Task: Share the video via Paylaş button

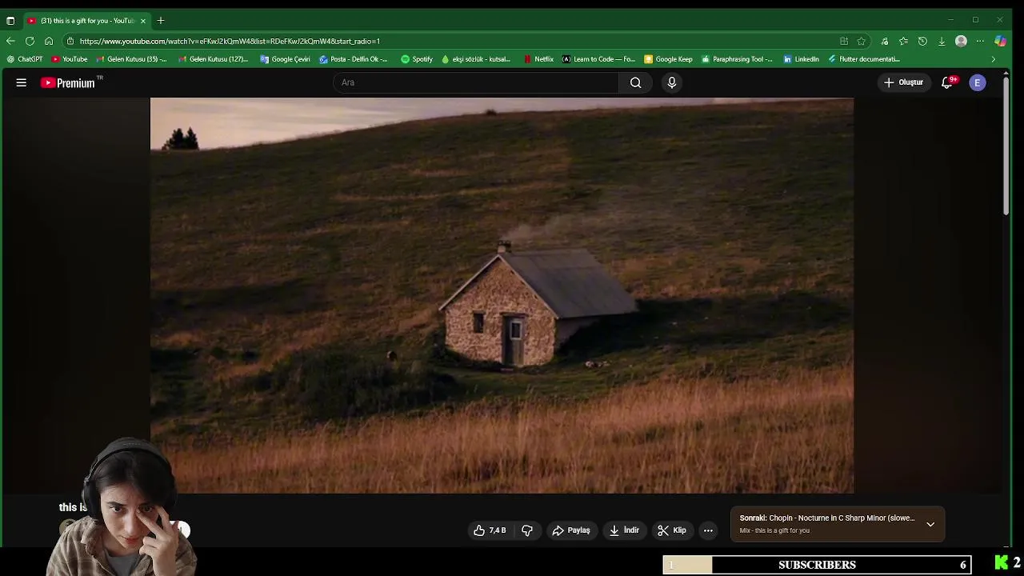Action: pos(571,530)
